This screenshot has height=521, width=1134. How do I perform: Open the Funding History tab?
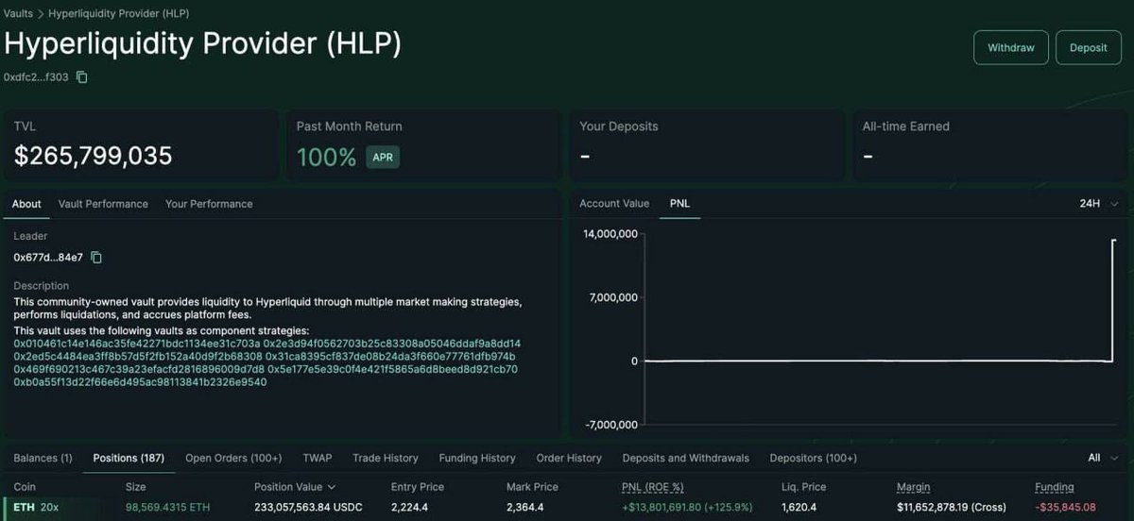click(x=477, y=458)
